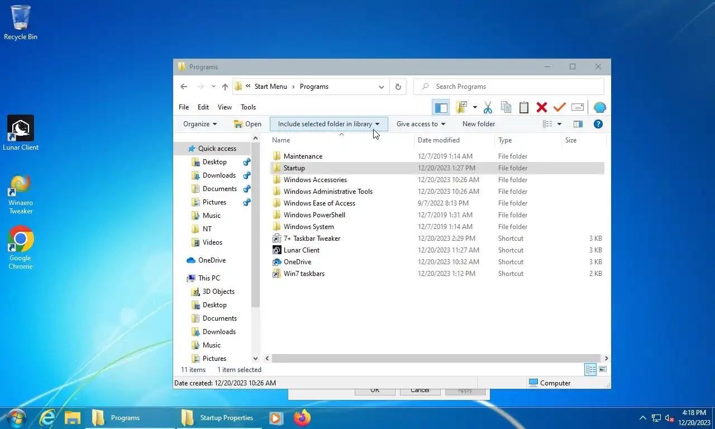Open the media player taskbar icon
715x429 pixels.
[x=275, y=418]
